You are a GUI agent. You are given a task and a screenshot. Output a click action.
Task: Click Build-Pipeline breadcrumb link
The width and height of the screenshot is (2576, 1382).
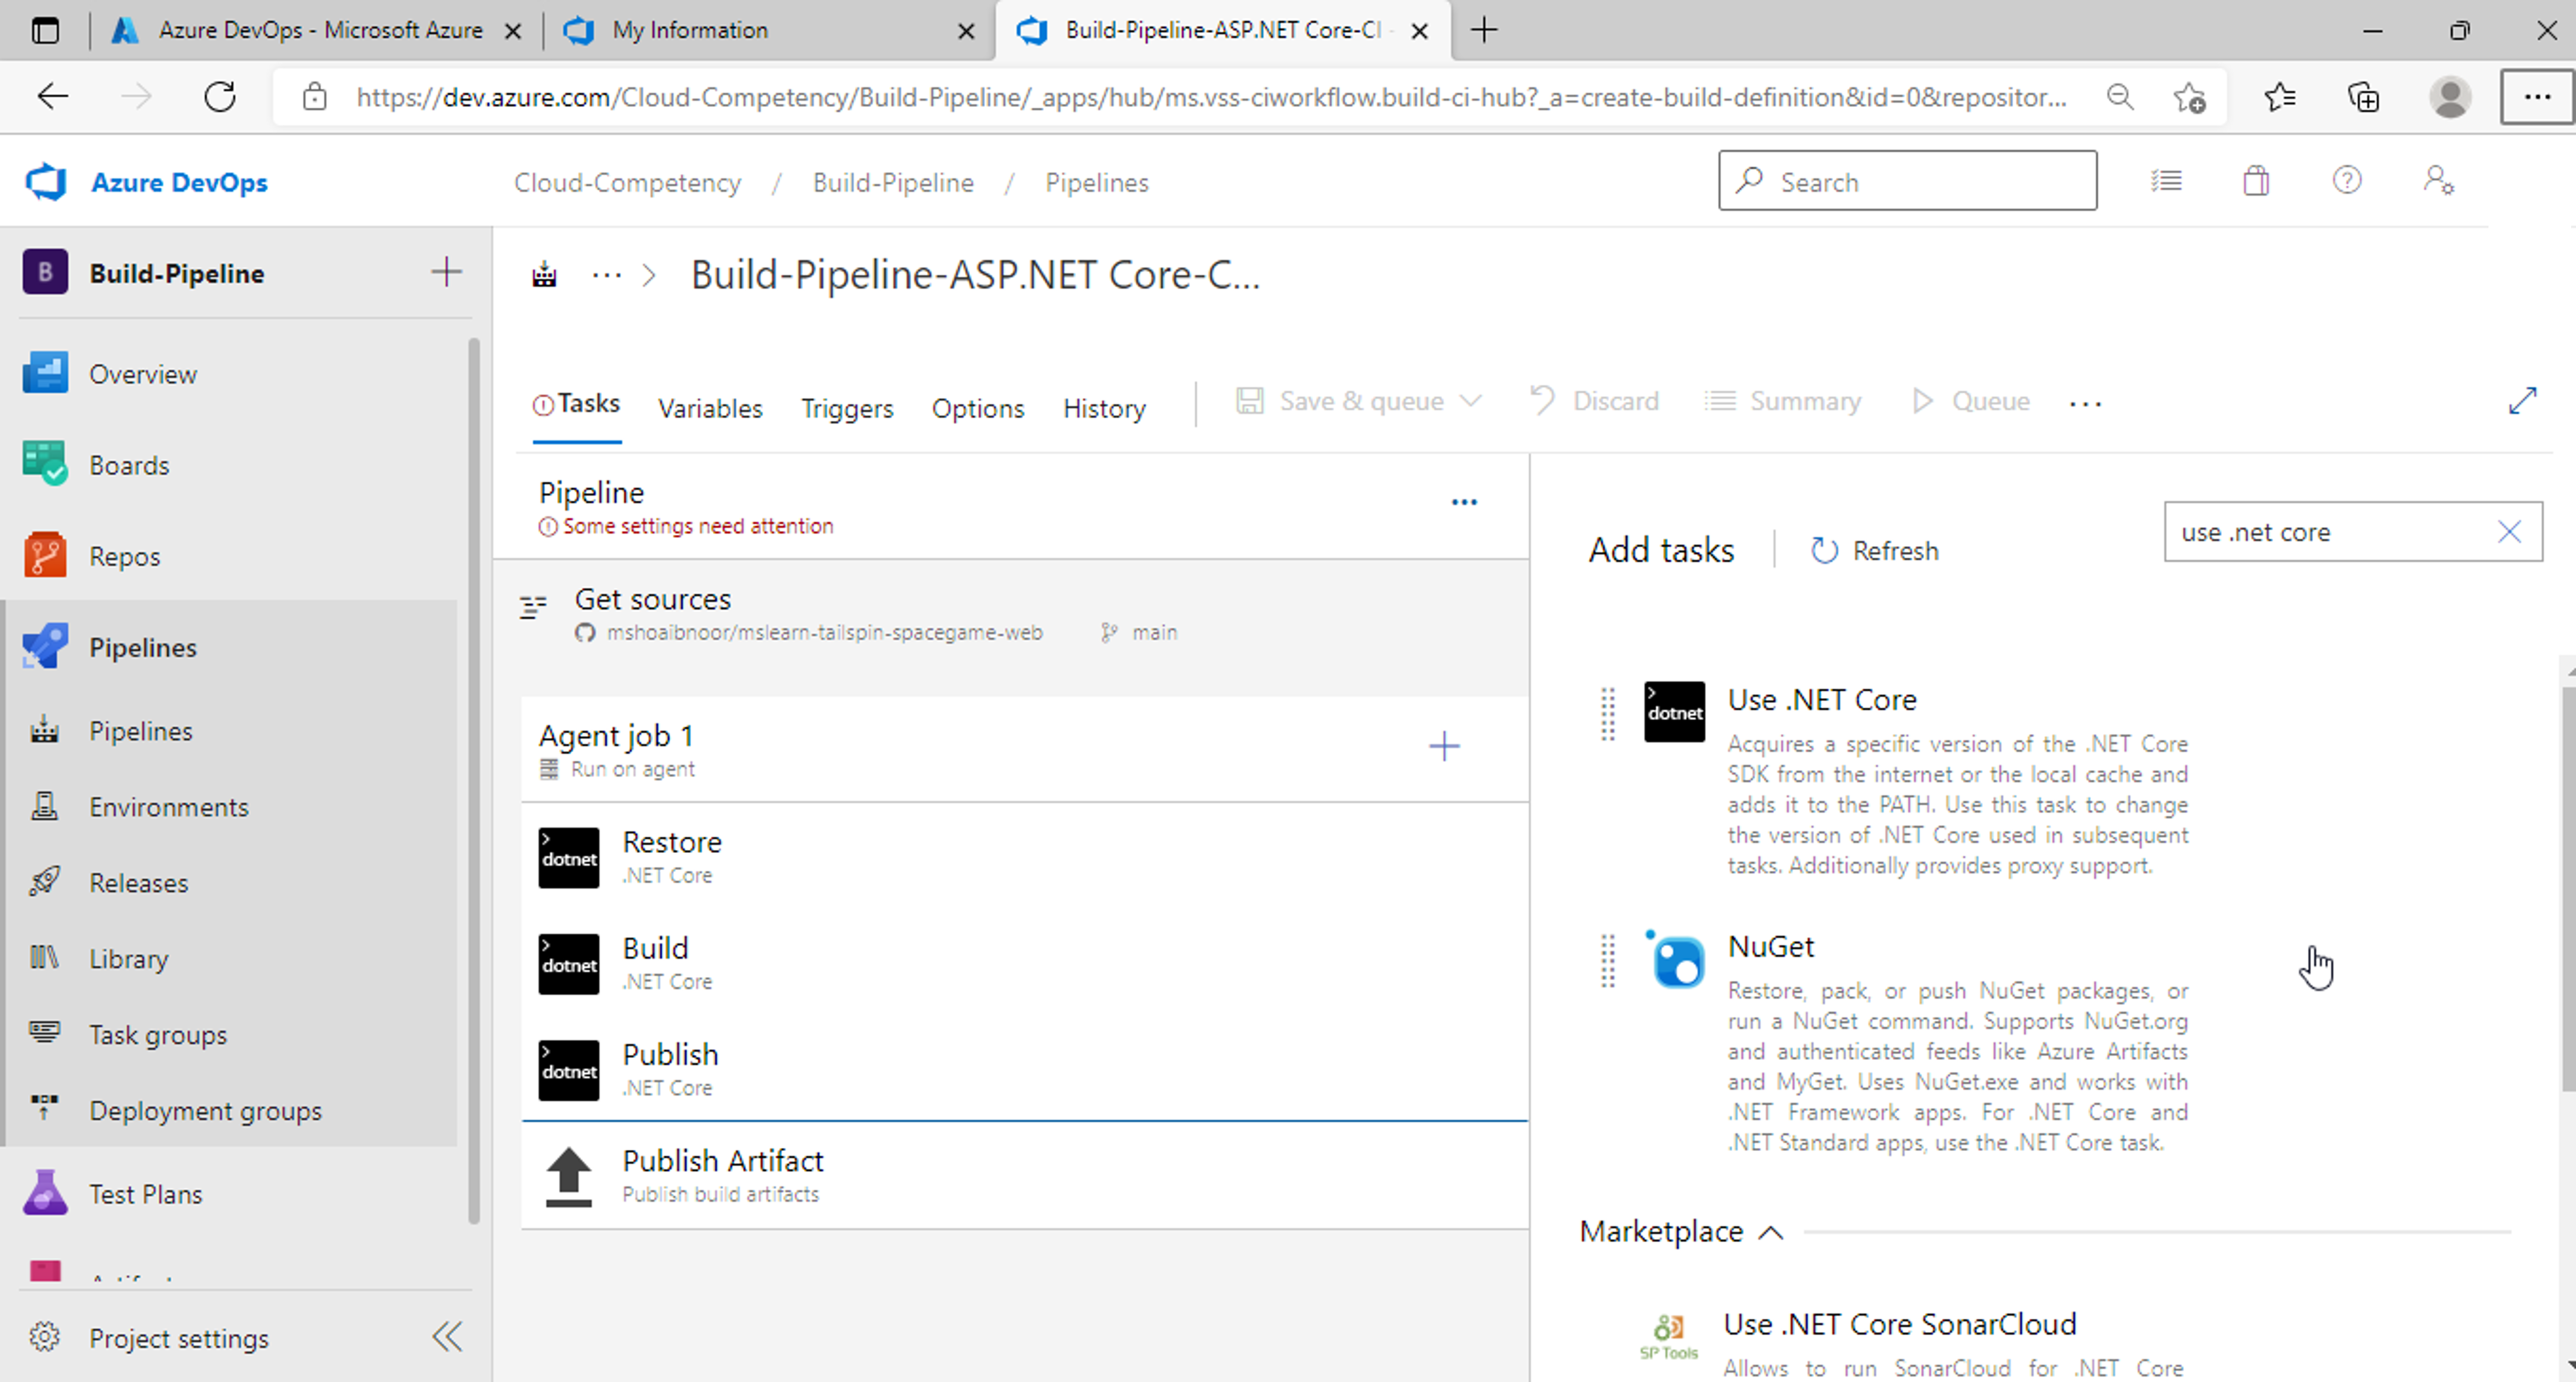coord(893,182)
